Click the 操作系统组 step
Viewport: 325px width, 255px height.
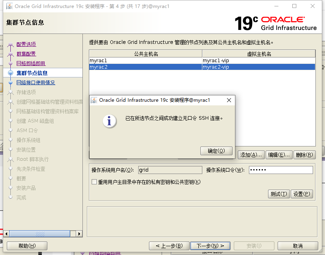pyautogui.click(x=28, y=140)
